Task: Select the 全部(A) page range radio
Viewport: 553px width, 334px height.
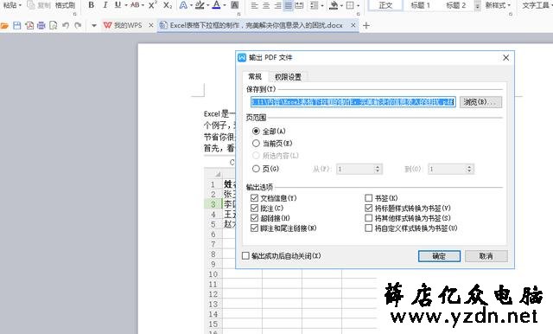Action: click(x=256, y=132)
